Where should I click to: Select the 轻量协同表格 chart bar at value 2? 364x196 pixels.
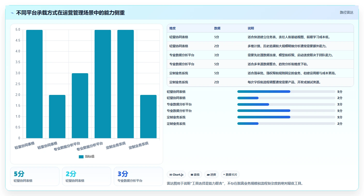click(57, 117)
